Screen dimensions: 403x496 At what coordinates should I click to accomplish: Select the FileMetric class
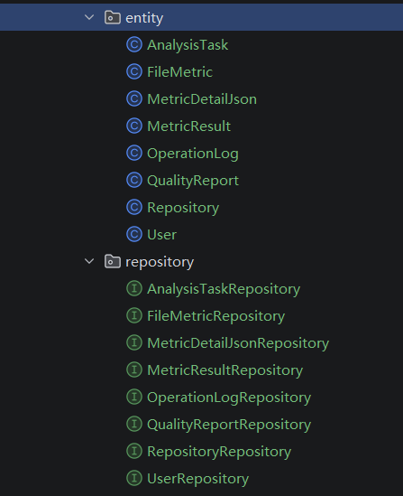point(180,71)
